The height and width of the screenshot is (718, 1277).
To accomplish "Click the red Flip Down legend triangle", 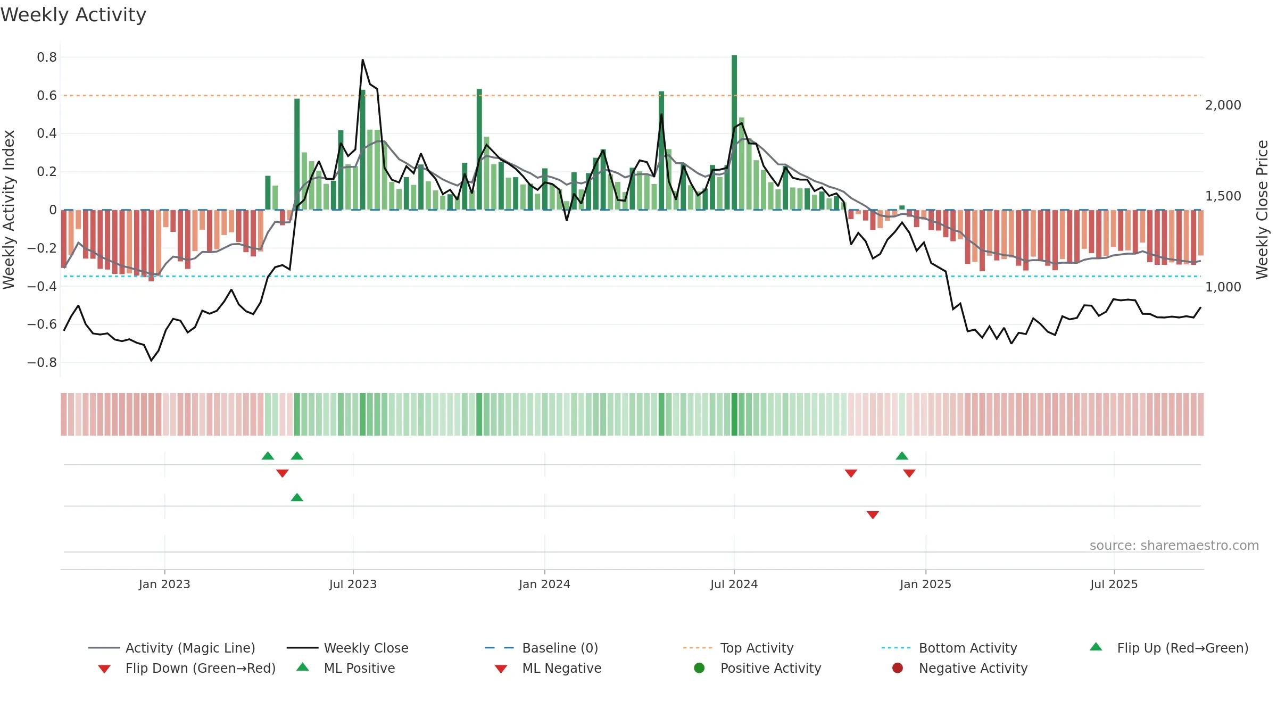I will pos(104,669).
